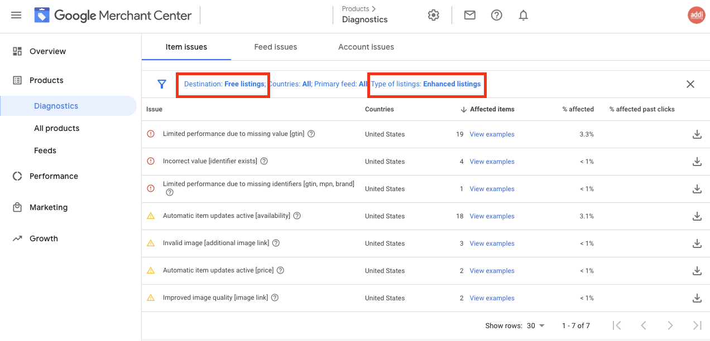Edit the Destination: Free listings filter
Image resolution: width=710 pixels, height=341 pixels.
point(224,84)
